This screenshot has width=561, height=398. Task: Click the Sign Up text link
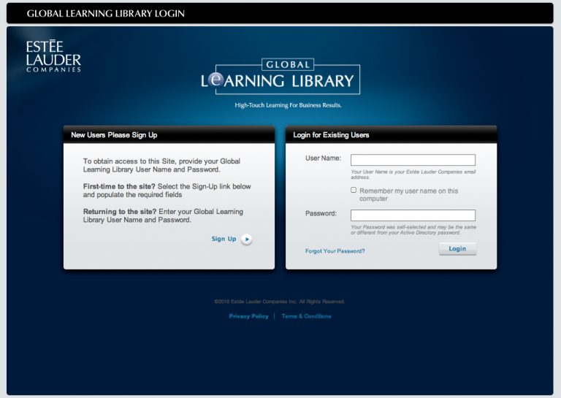[224, 239]
